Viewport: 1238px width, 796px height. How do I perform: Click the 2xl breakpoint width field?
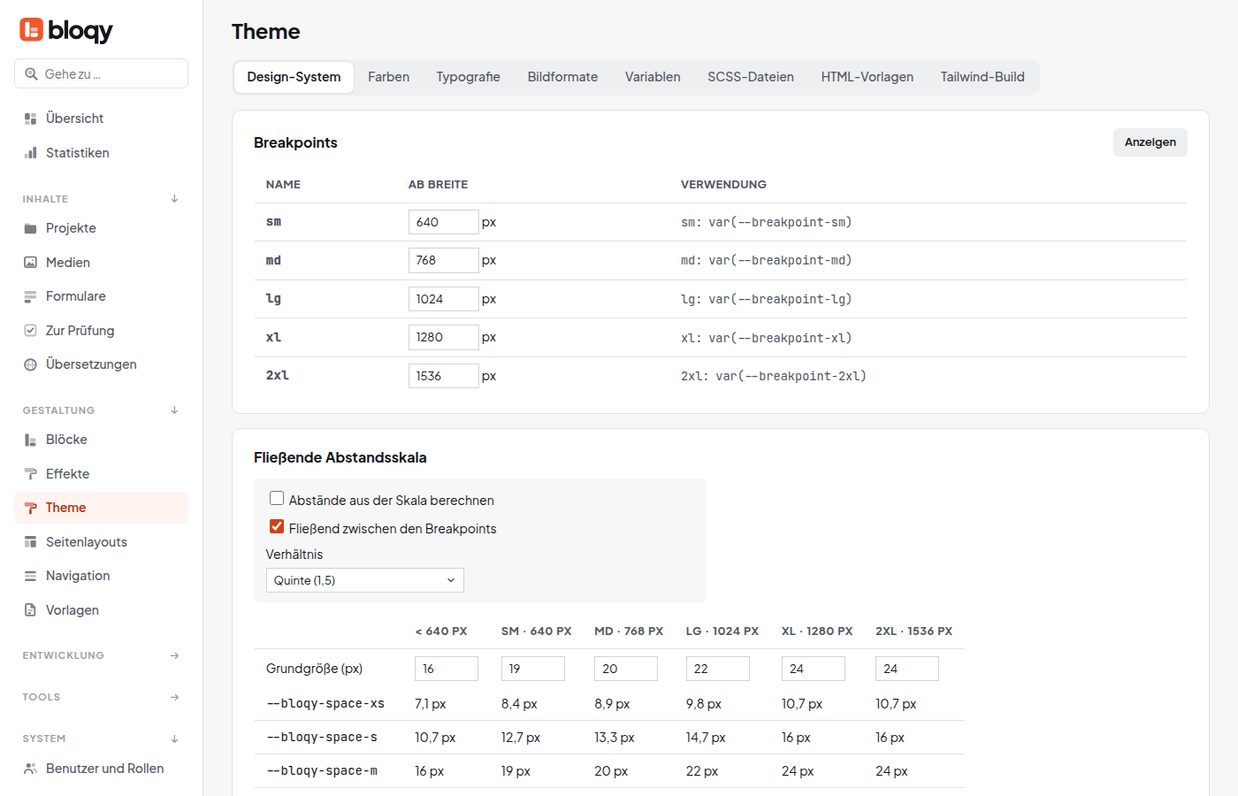coord(443,376)
